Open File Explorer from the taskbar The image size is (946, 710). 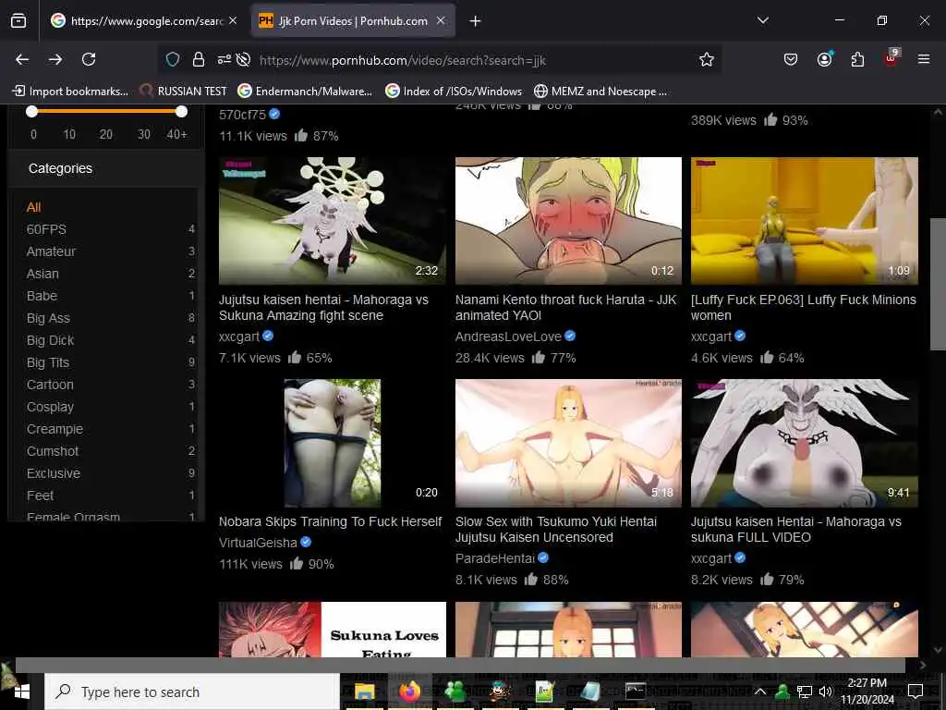tap(364, 692)
